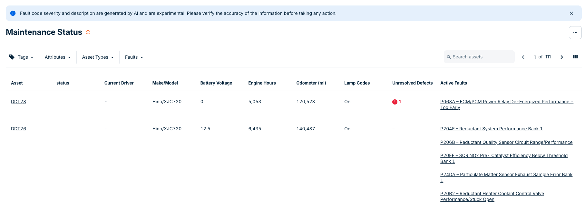Go to the next page of assets
This screenshot has width=585, height=210.
(561, 57)
